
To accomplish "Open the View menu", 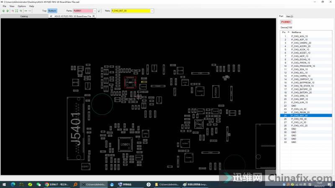I will coord(12,6).
